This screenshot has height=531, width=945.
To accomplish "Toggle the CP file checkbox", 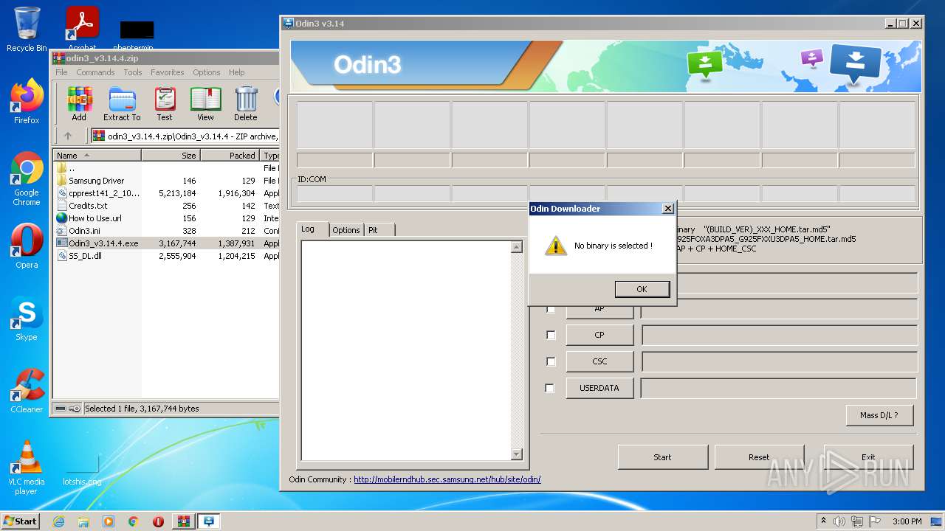I will pos(551,335).
